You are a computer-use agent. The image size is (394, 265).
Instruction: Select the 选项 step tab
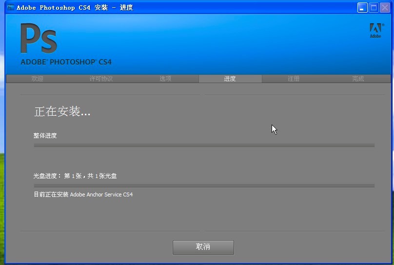click(x=165, y=79)
